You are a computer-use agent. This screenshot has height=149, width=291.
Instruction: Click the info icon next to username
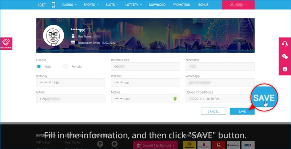89,30
